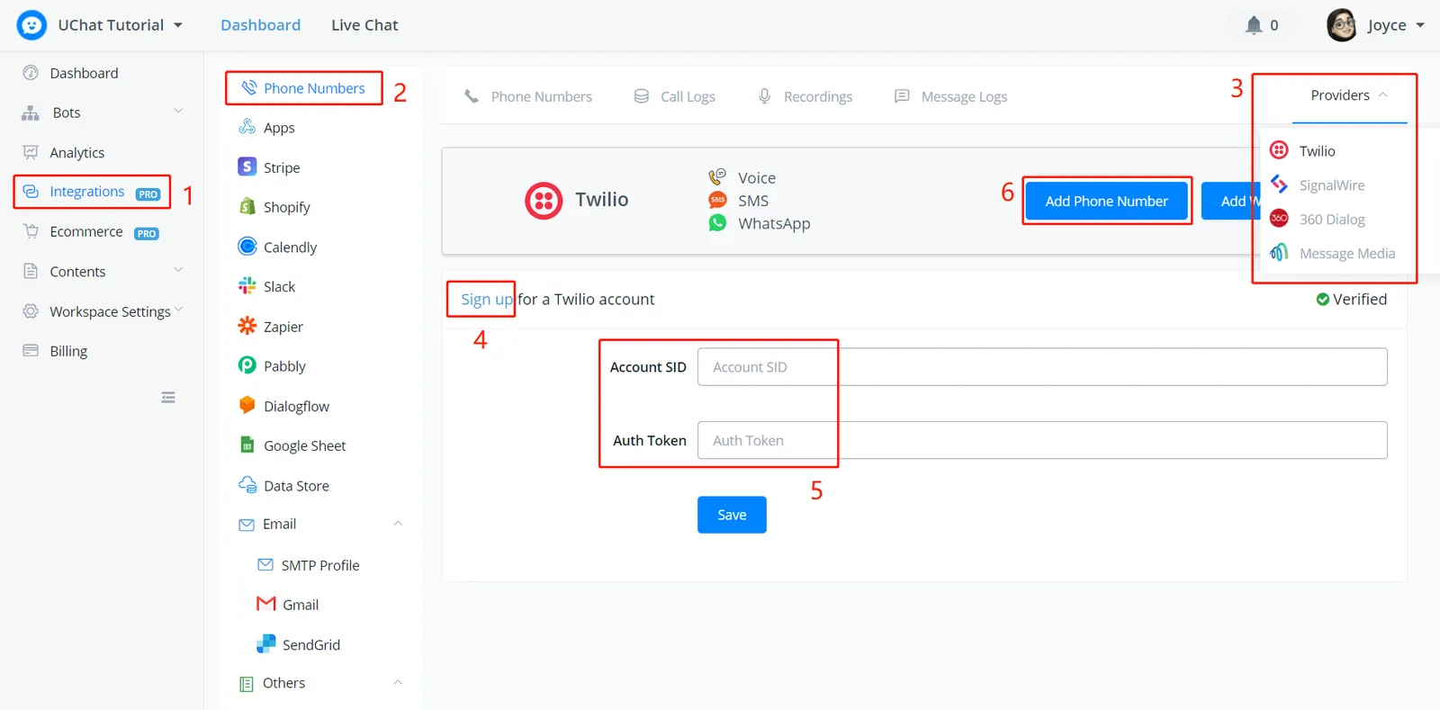The height and width of the screenshot is (710, 1440).
Task: Click the Twilio logo in provider card
Action: coord(544,201)
